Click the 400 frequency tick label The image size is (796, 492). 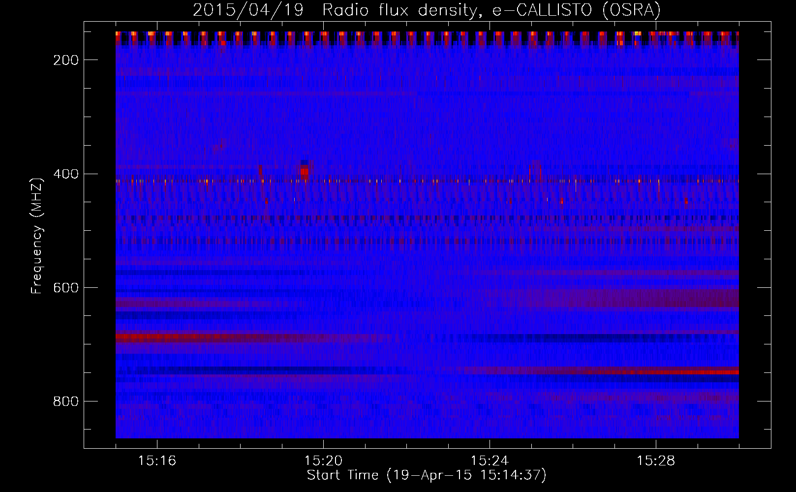[x=66, y=174]
